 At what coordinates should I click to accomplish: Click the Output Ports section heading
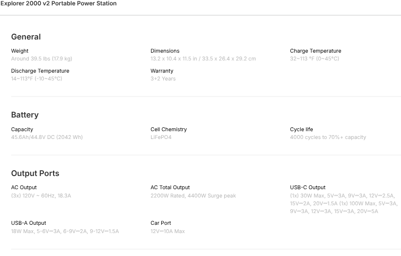(x=35, y=174)
